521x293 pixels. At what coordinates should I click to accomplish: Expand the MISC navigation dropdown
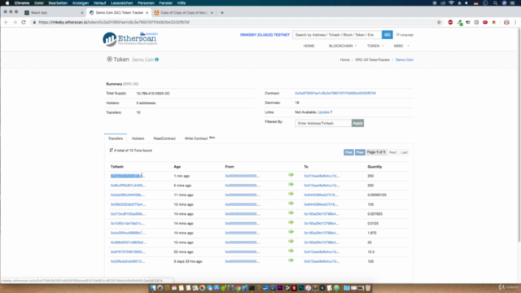coord(401,46)
